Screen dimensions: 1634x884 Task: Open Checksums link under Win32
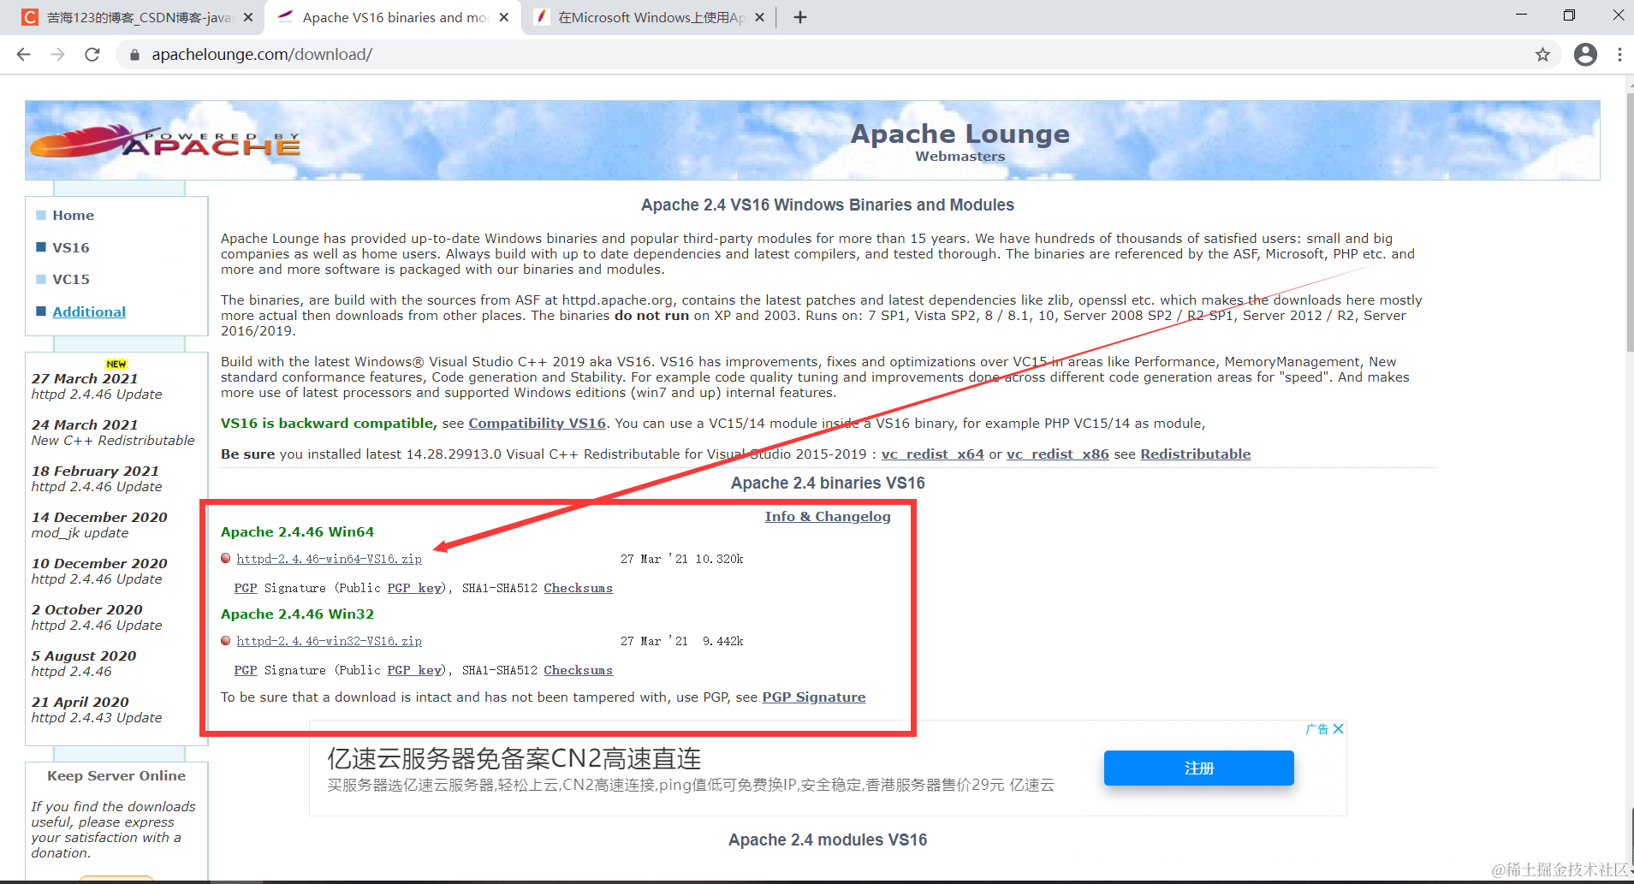[x=578, y=670]
